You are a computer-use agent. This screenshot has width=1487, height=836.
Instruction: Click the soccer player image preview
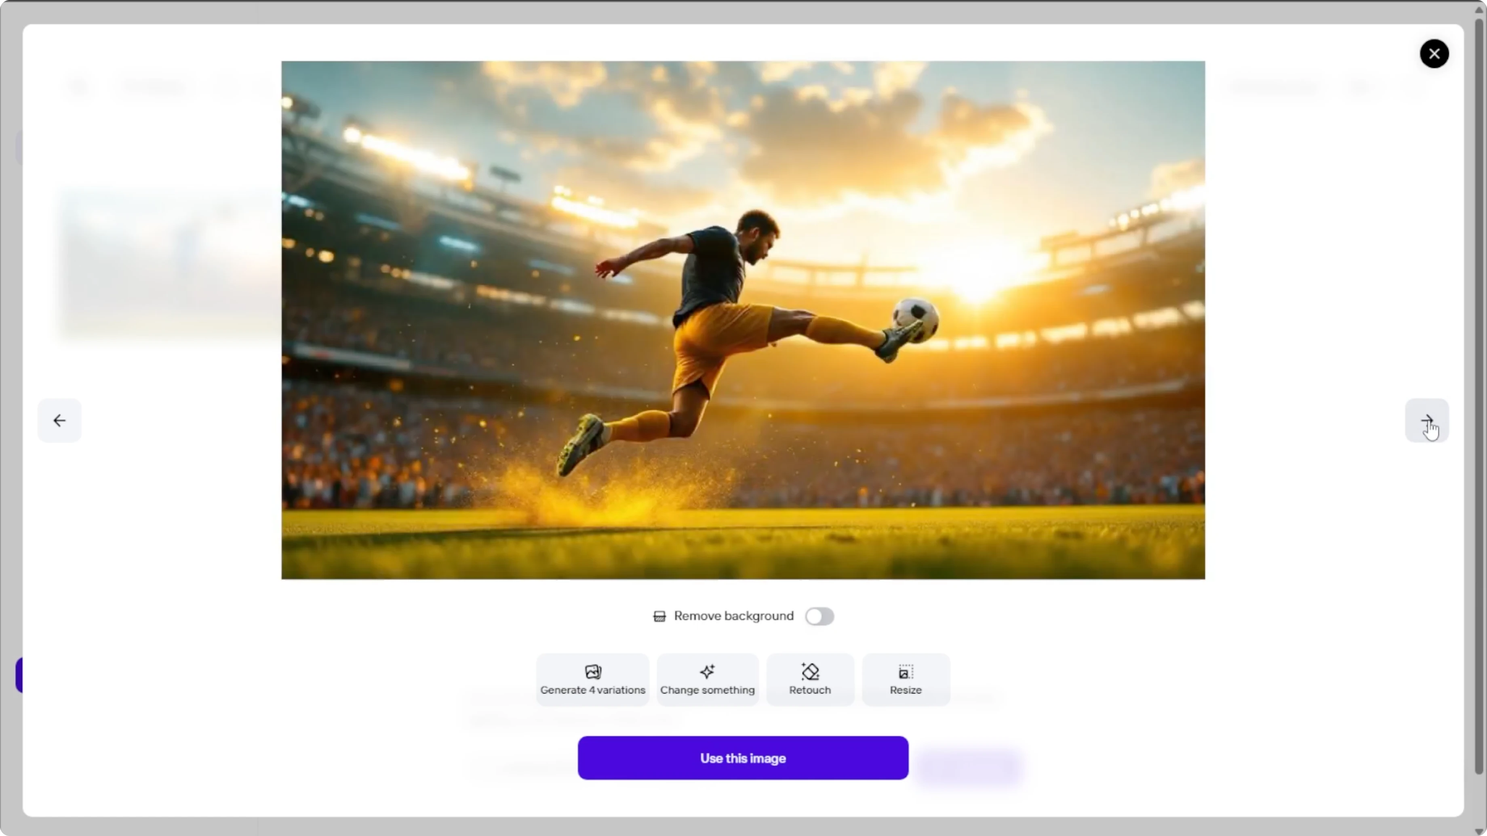click(x=743, y=320)
